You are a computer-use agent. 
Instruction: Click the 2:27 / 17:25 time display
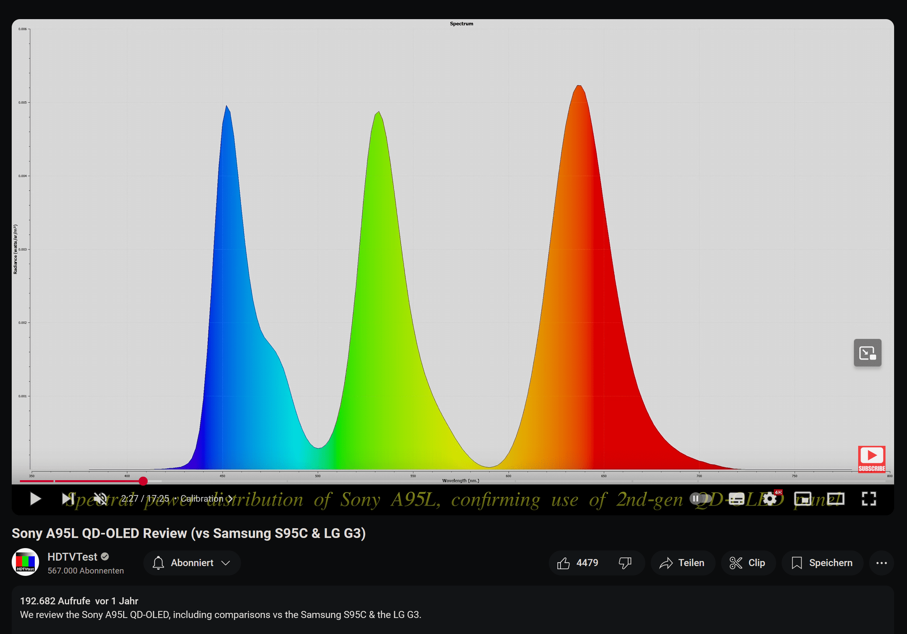(x=145, y=499)
